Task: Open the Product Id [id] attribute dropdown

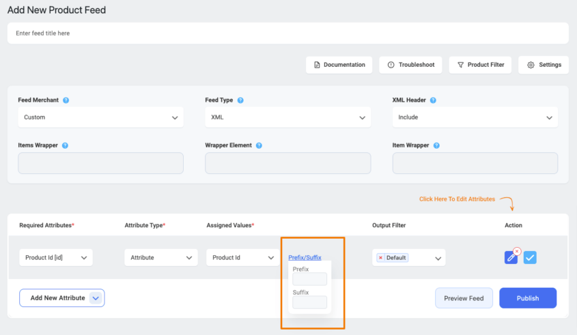Action: point(56,258)
